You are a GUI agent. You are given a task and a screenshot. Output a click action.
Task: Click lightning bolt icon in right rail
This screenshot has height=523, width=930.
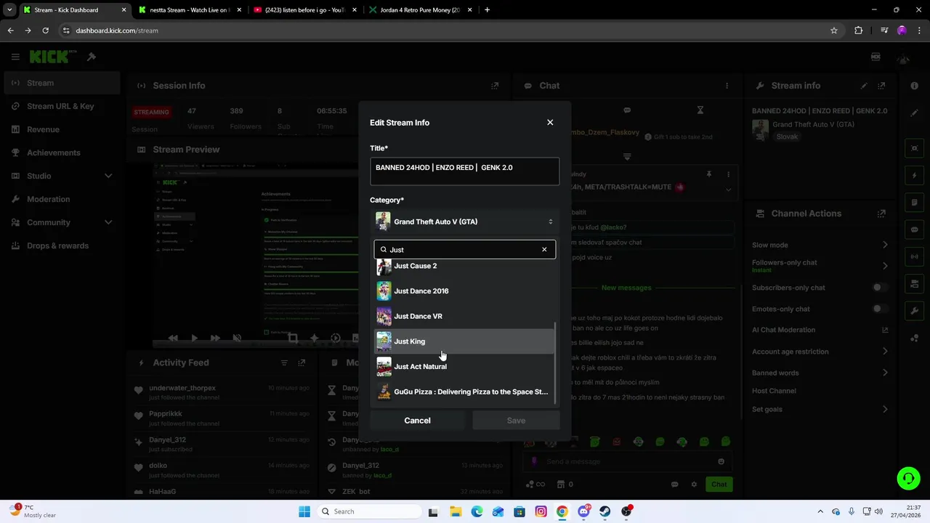(x=915, y=176)
